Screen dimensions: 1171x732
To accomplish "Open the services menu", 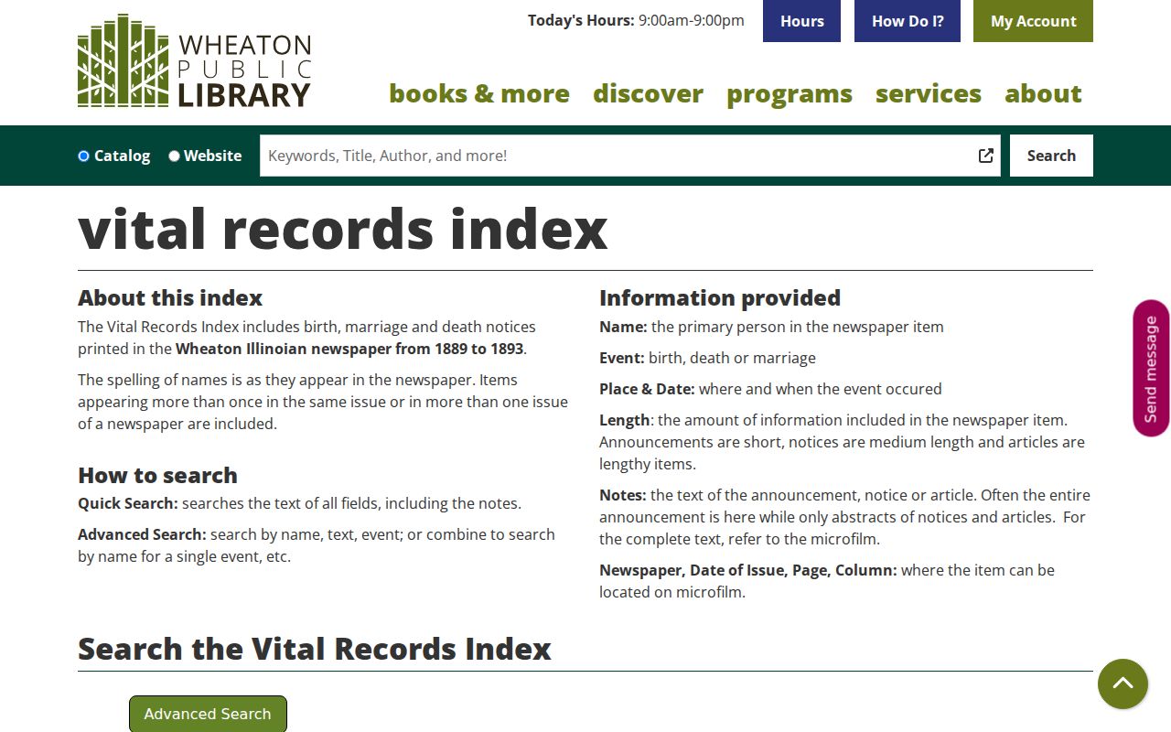I will coord(929,93).
